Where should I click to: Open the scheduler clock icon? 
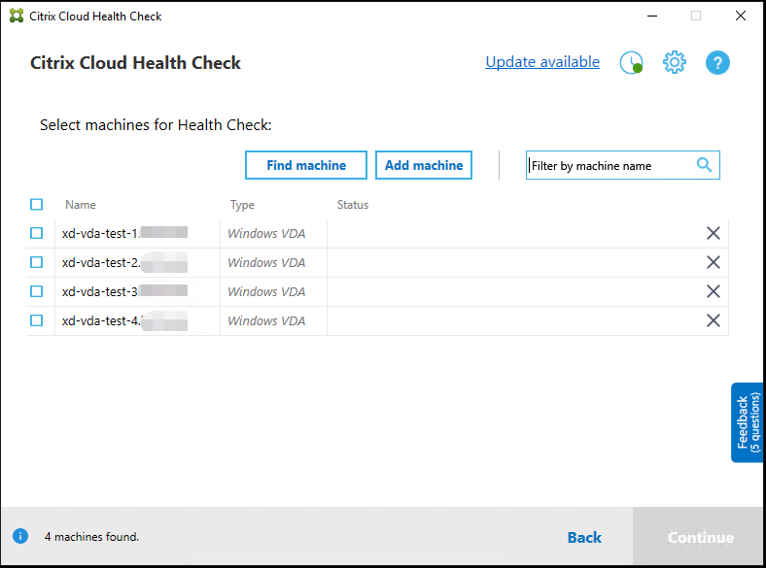631,63
